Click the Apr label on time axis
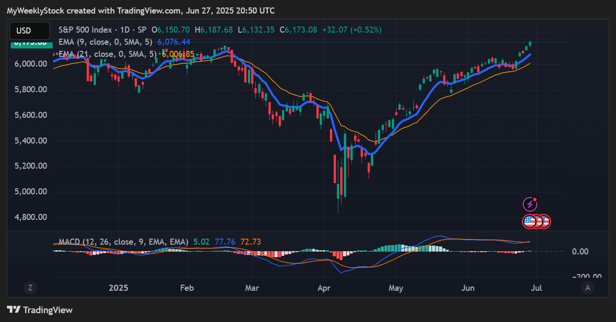This screenshot has height=322, width=616. [x=323, y=288]
